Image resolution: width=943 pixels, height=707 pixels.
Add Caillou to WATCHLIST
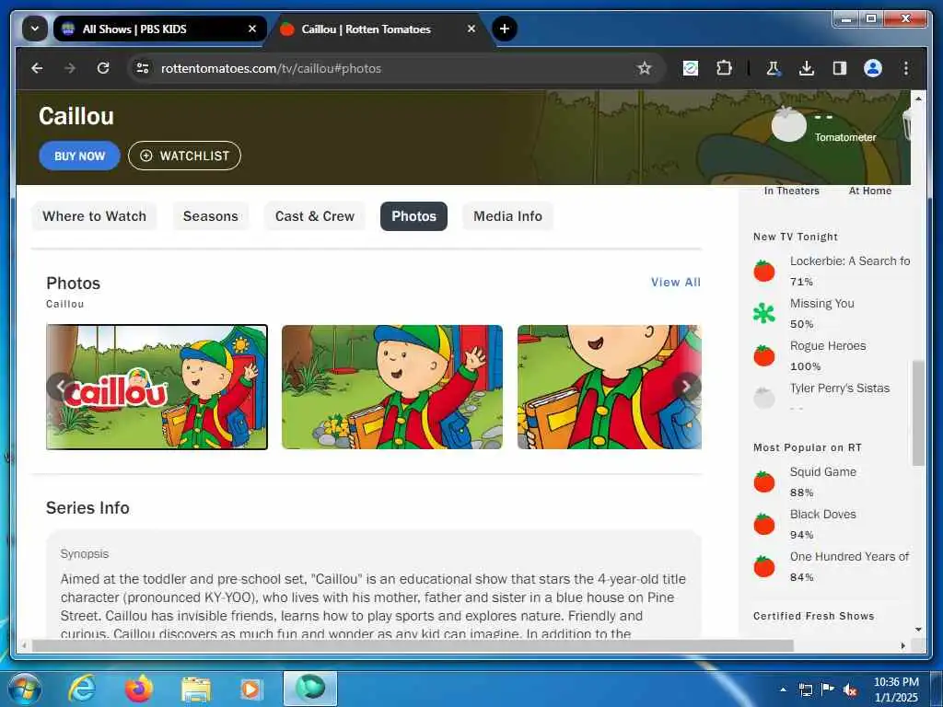tap(184, 156)
